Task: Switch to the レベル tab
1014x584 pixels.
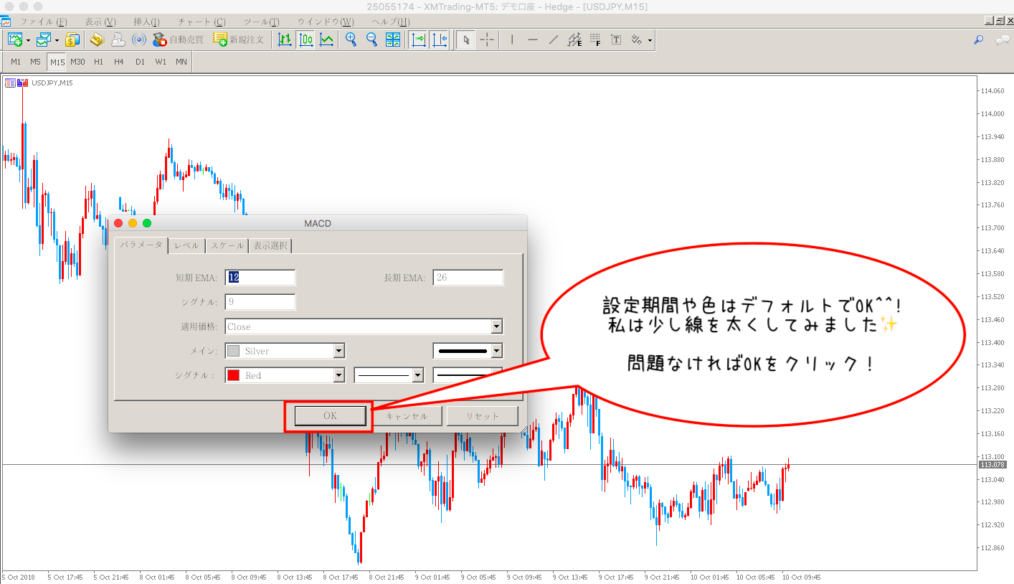Action: [x=186, y=245]
